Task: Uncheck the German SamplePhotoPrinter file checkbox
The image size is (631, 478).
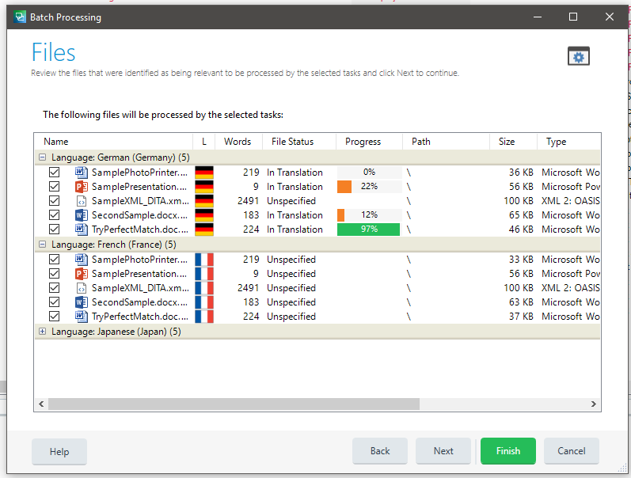Action: coord(55,173)
